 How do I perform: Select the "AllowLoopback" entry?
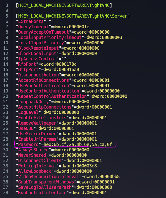point(54,171)
